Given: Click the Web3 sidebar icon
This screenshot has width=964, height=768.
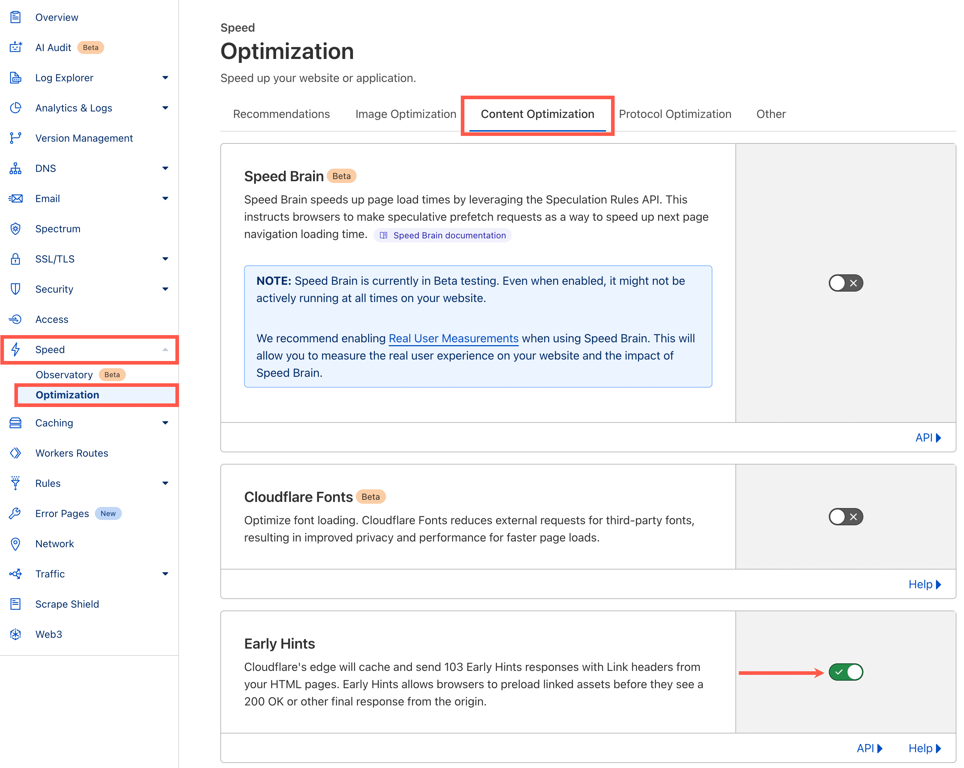Looking at the screenshot, I should click(x=16, y=634).
